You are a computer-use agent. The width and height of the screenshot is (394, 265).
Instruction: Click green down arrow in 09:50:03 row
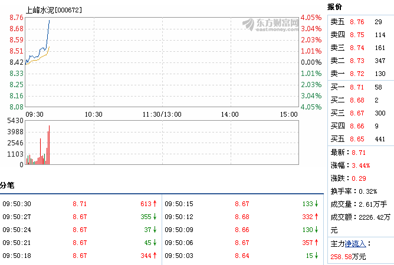pos(317,256)
